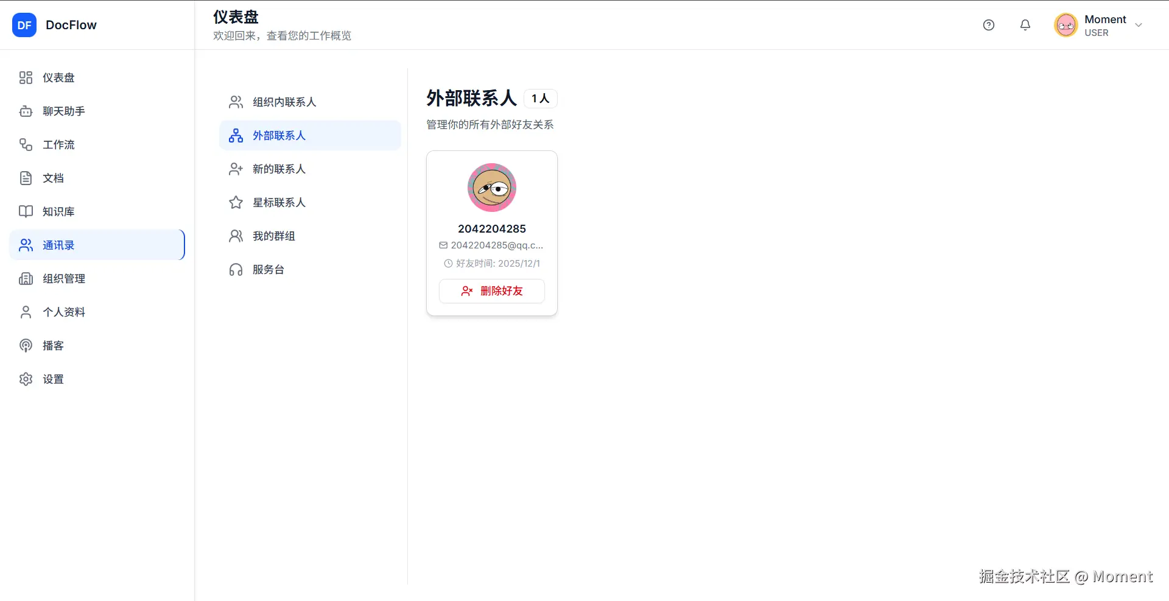Open the 设置 gear icon

click(x=25, y=379)
